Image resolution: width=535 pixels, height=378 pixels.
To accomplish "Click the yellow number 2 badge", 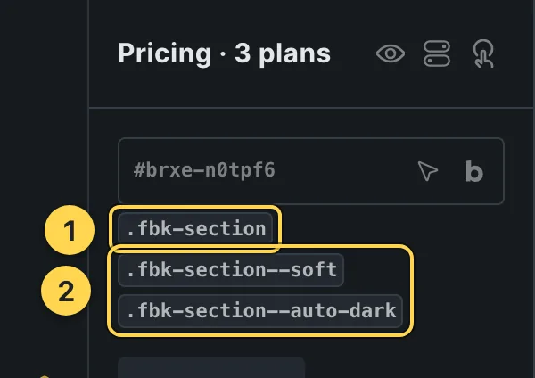I will click(66, 291).
